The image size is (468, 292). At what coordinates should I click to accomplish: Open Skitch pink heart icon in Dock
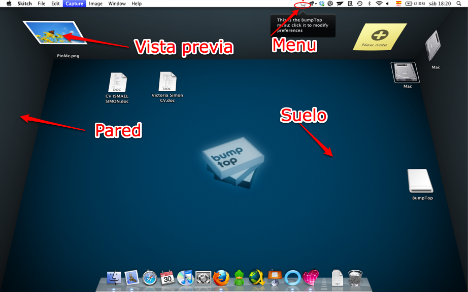311,277
